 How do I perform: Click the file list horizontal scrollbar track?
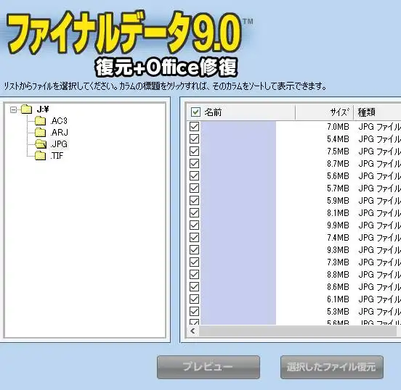(297, 331)
